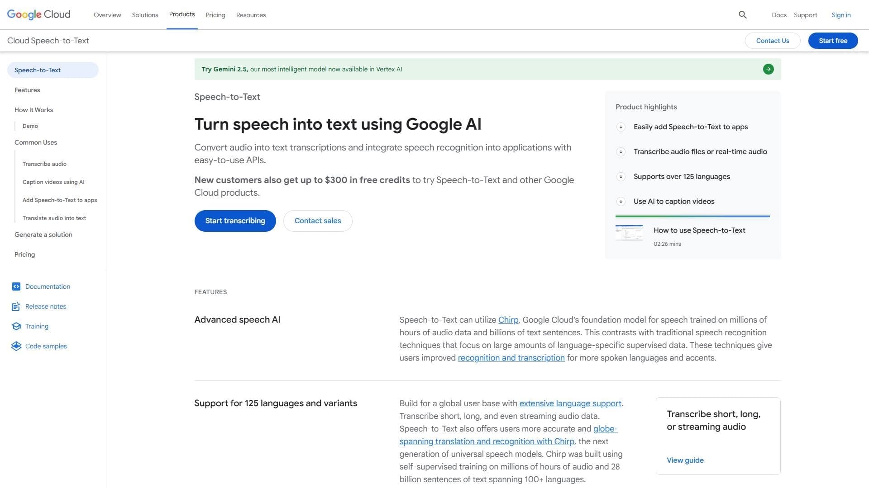Go to Docs in the header
This screenshot has width=869, height=488.
click(779, 15)
